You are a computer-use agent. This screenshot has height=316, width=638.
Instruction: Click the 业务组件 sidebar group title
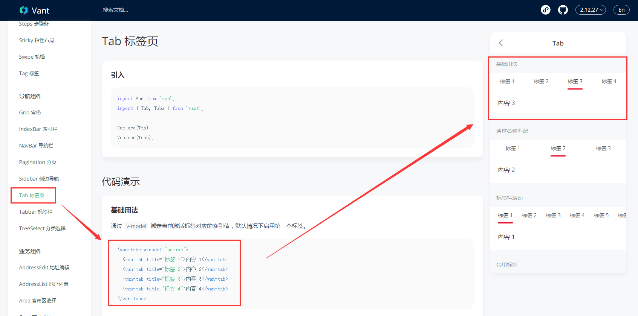31,251
